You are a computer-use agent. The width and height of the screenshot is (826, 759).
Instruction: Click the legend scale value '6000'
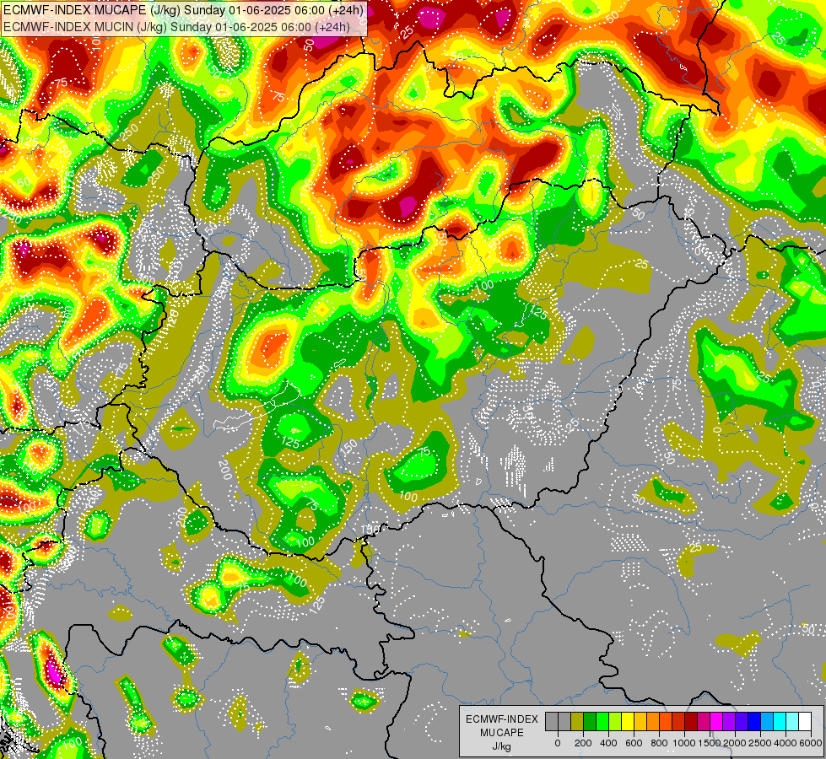point(811,743)
